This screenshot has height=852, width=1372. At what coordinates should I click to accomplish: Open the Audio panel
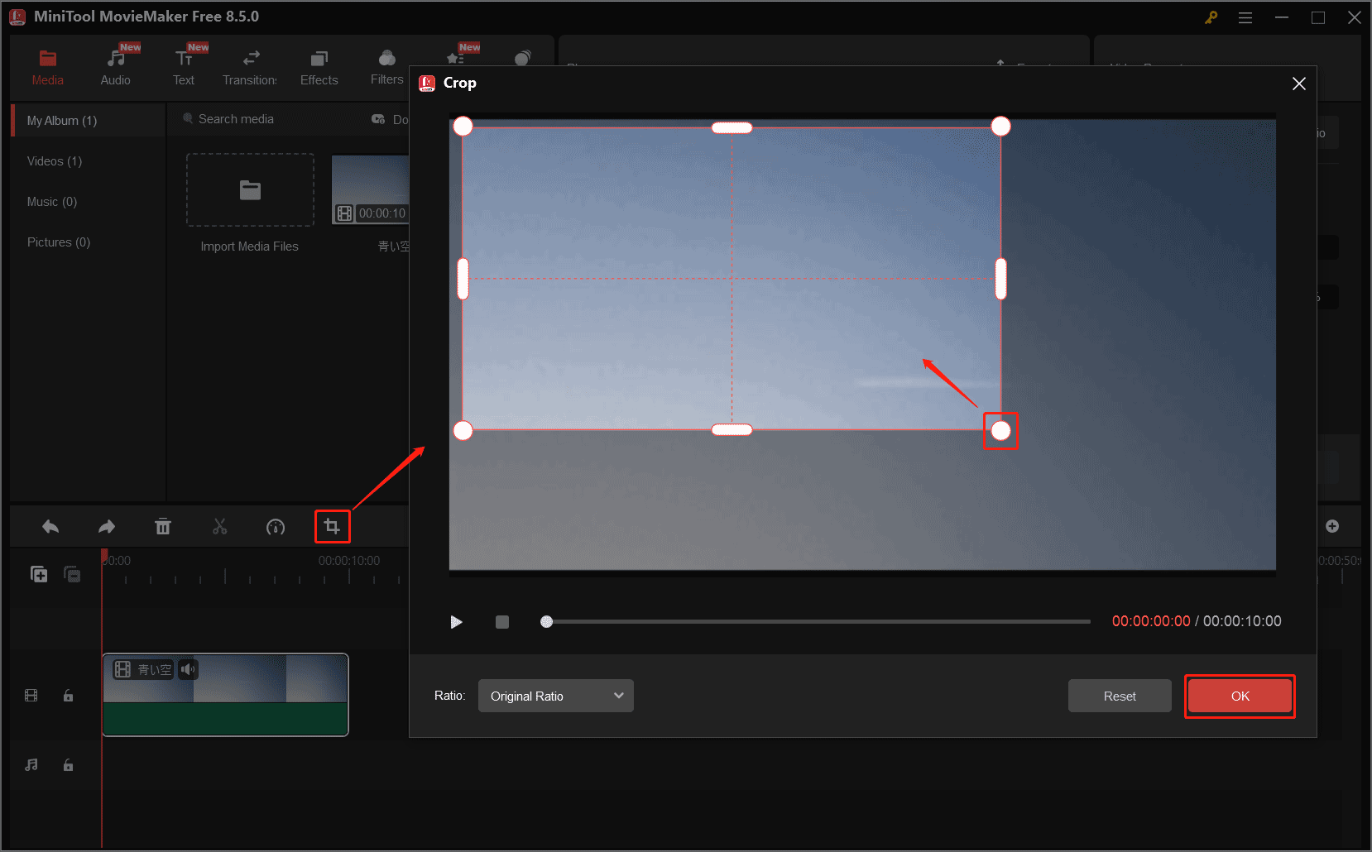pos(115,66)
